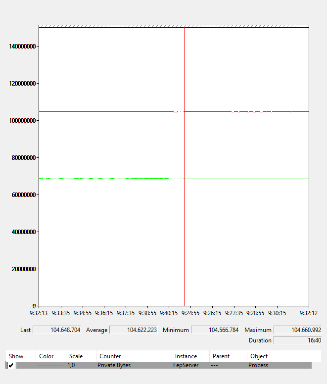Image resolution: width=327 pixels, height=384 pixels.
Task: Click the 9:34:55 time axis label
Action: 83,313
